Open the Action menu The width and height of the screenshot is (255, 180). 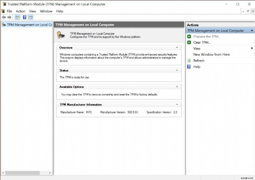coord(20,11)
